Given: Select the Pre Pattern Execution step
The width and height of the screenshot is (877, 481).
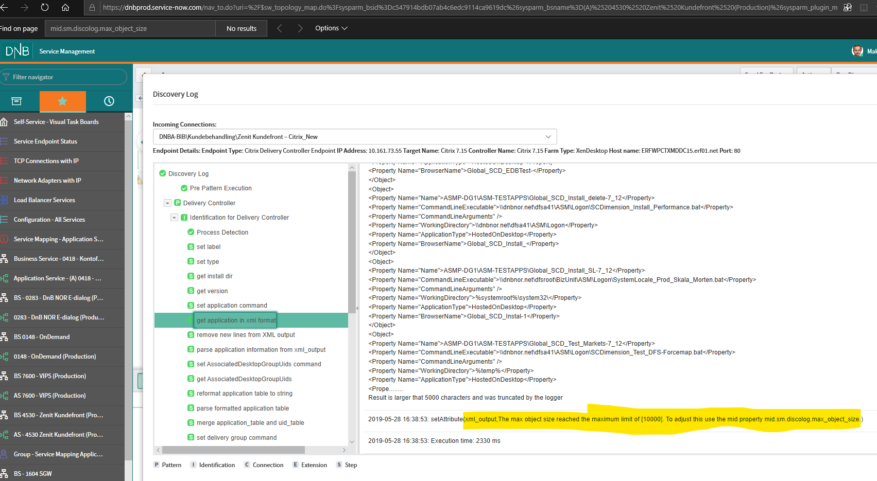Looking at the screenshot, I should coord(220,188).
